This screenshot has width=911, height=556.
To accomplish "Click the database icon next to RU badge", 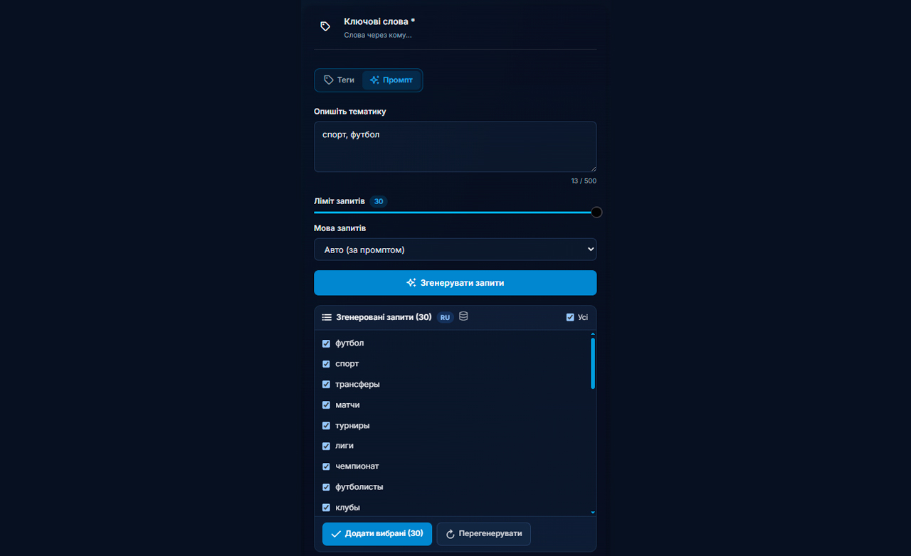I will pos(463,316).
